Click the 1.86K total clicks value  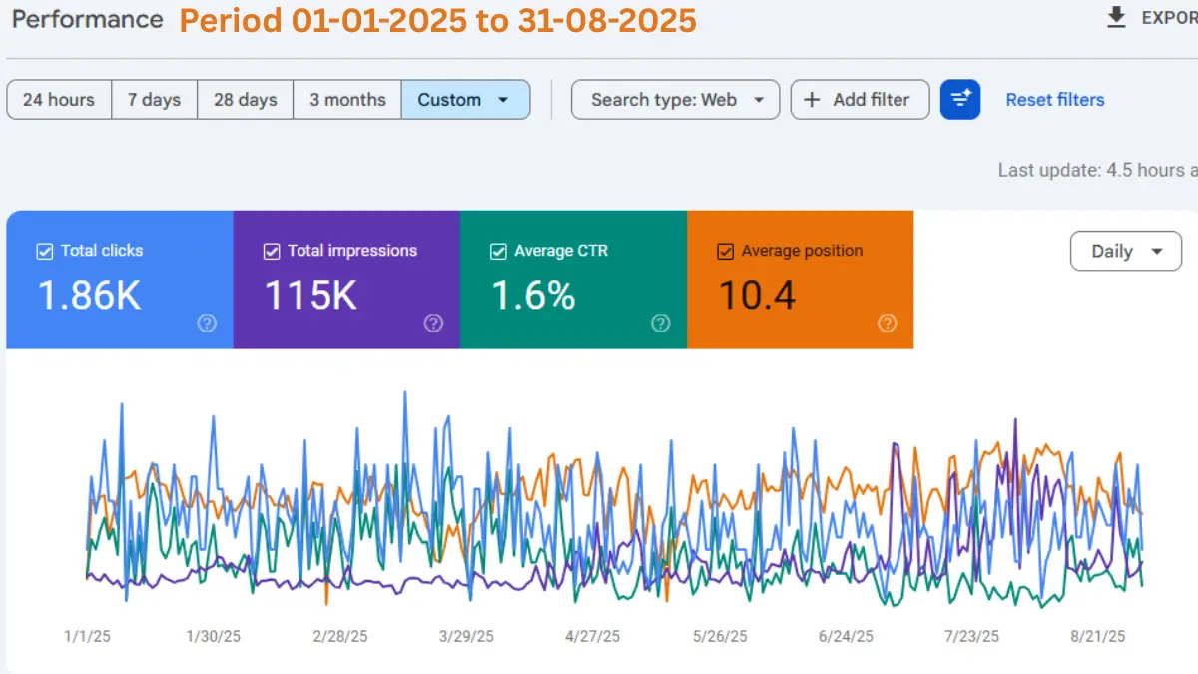(x=89, y=295)
